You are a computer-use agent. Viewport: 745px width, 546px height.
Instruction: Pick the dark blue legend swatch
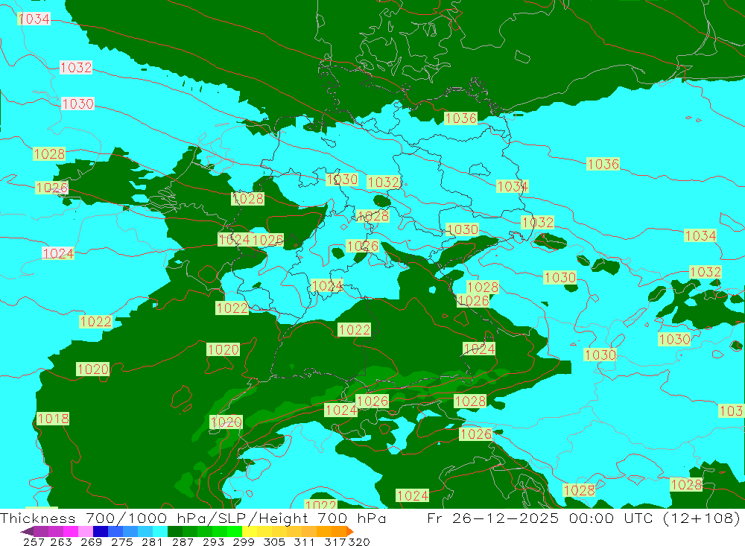(x=101, y=531)
